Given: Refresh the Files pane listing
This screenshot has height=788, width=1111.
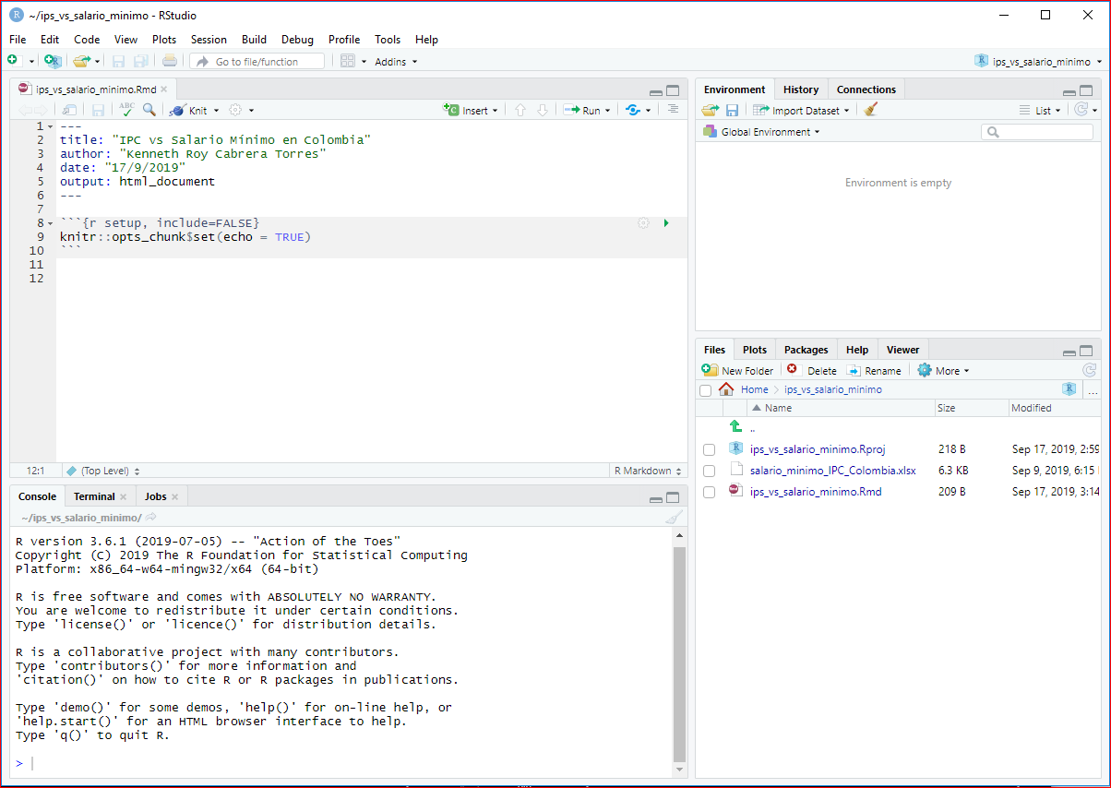Looking at the screenshot, I should pos(1089,370).
